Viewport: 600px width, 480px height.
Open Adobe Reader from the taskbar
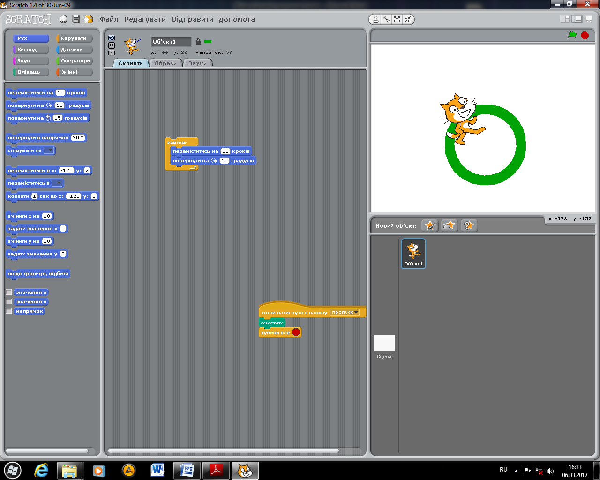coord(216,471)
